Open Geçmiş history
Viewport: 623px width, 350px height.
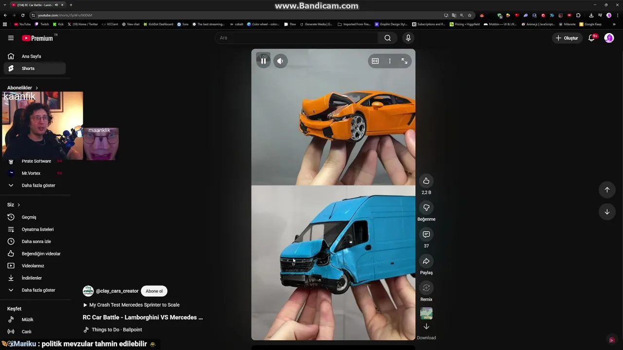[35, 217]
